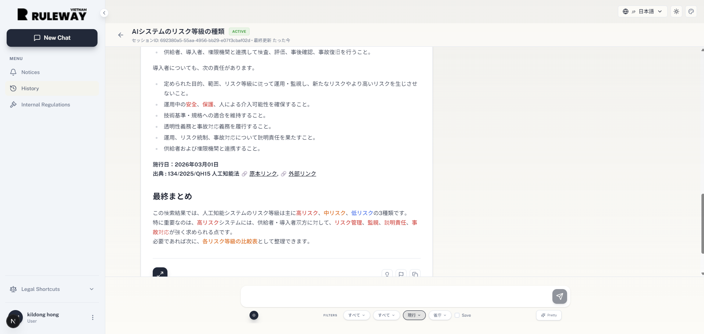Screen dimensions: 704x334
Task: Start a New Chat
Action: tap(52, 38)
